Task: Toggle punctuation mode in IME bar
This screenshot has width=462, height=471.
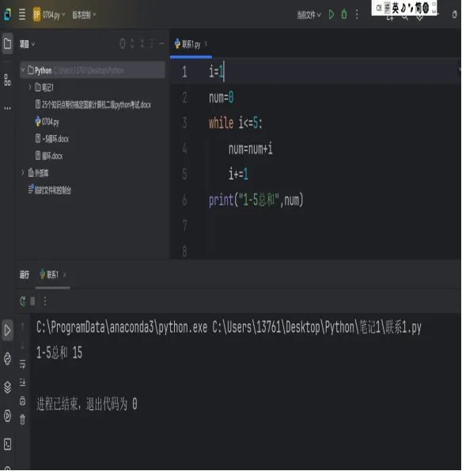Action: point(411,8)
